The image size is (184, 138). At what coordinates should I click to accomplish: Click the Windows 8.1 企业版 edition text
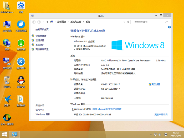84,42
